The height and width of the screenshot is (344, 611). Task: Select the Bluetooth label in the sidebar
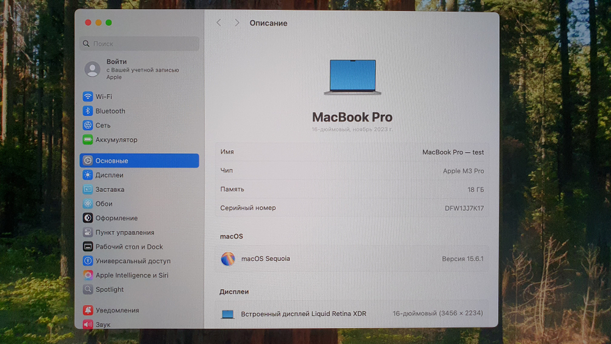click(x=110, y=111)
